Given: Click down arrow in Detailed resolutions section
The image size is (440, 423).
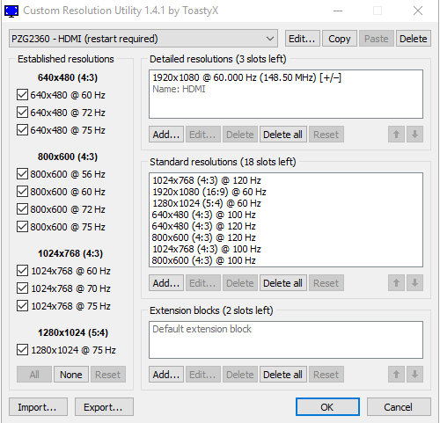Looking at the screenshot, I should click(x=414, y=135).
